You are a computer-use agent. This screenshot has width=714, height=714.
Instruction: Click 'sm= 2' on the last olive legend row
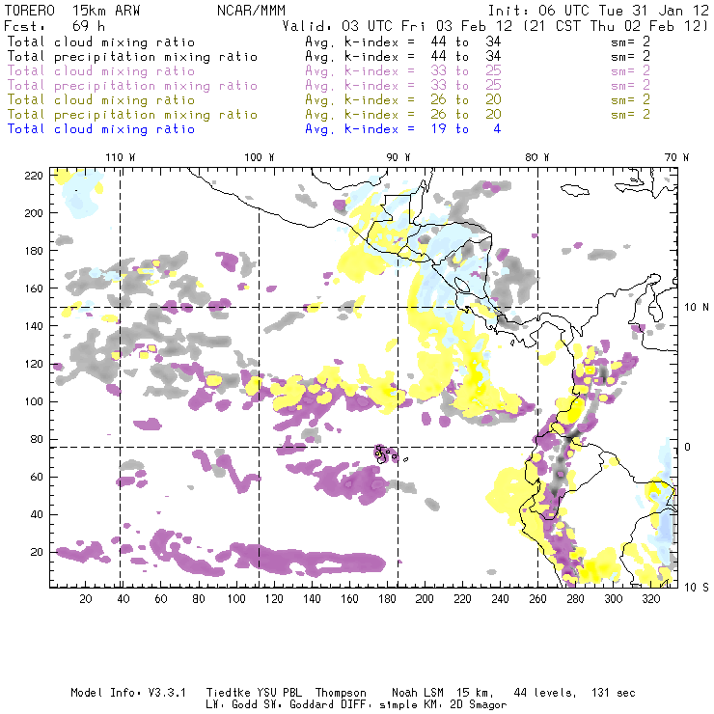630,114
